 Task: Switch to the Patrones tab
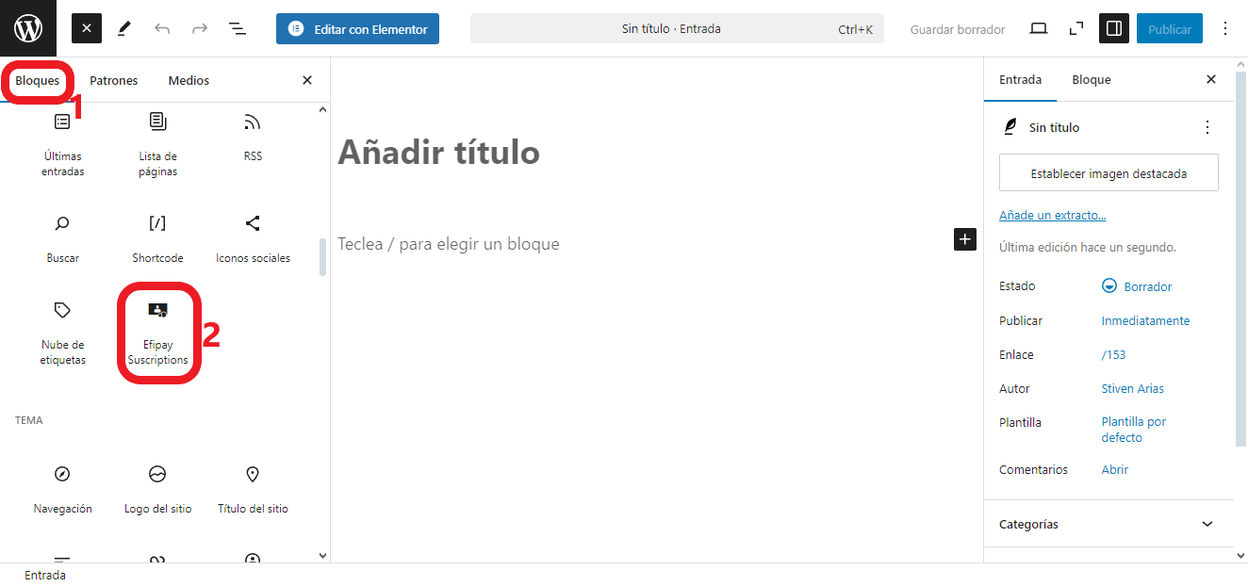113,80
